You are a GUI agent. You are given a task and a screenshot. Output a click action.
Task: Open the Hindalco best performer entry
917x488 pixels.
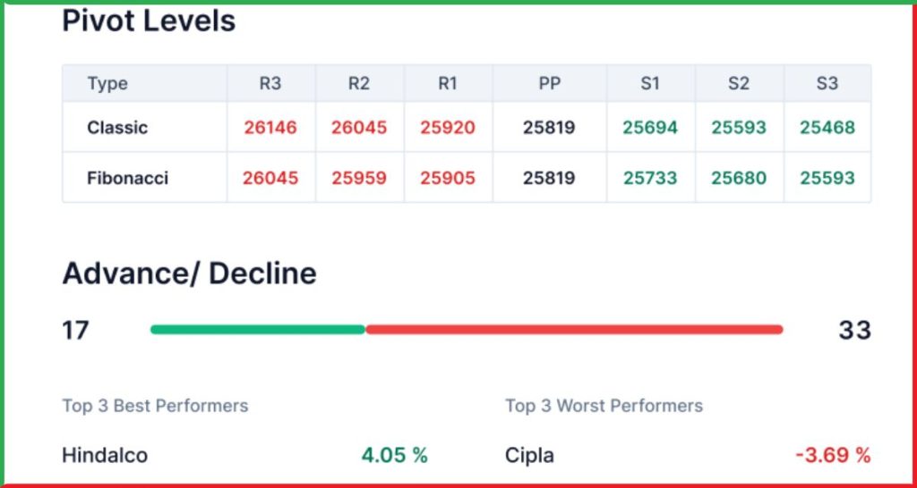(105, 455)
